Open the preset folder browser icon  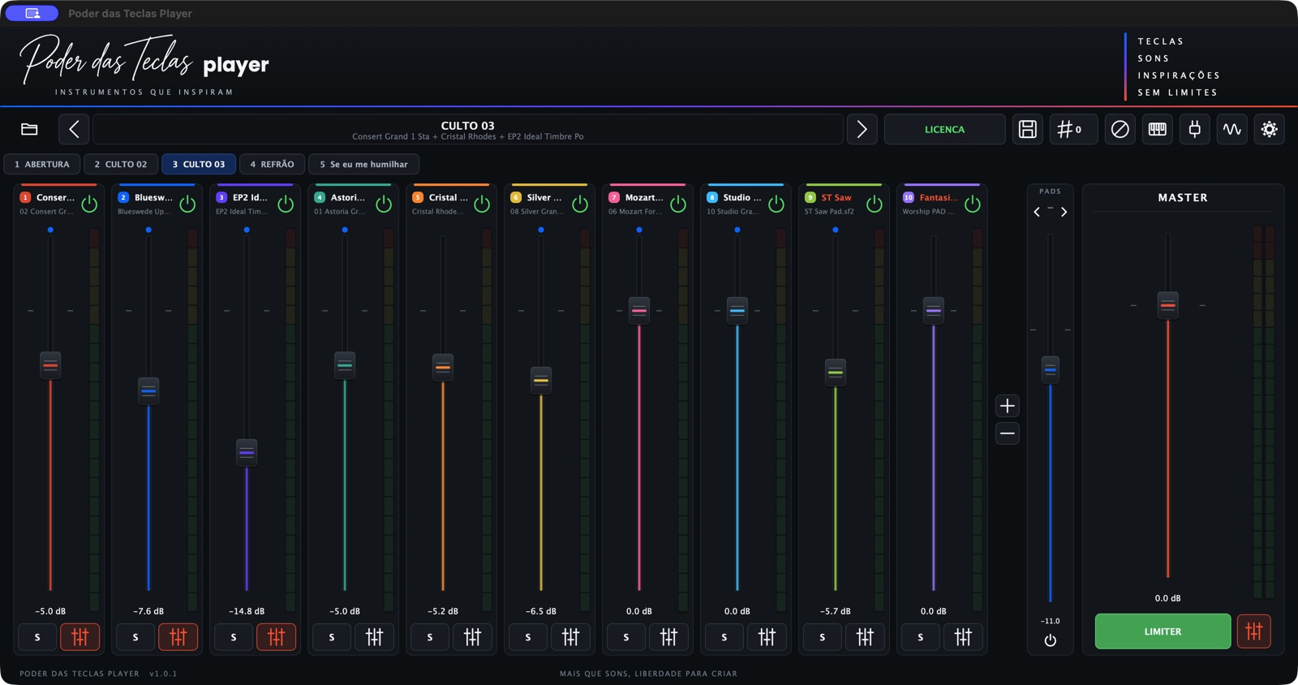[29, 129]
